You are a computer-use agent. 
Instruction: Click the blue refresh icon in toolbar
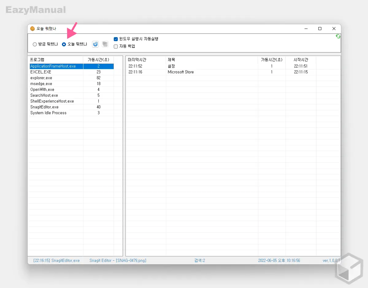[x=95, y=44]
